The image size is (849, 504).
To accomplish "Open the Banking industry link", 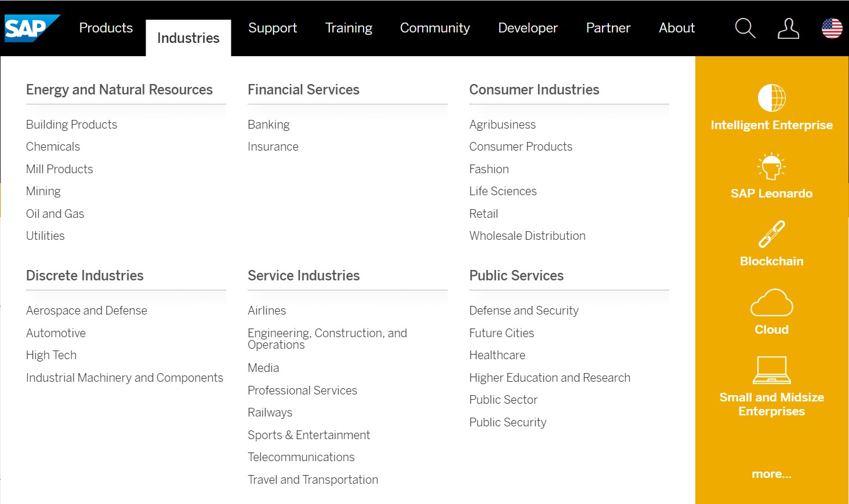I will pyautogui.click(x=269, y=125).
